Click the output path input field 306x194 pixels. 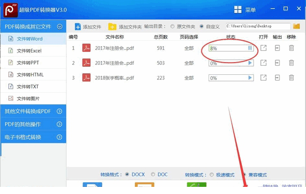coord(258,26)
